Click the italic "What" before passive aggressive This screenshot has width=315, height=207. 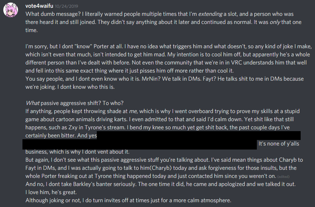[x=32, y=103]
